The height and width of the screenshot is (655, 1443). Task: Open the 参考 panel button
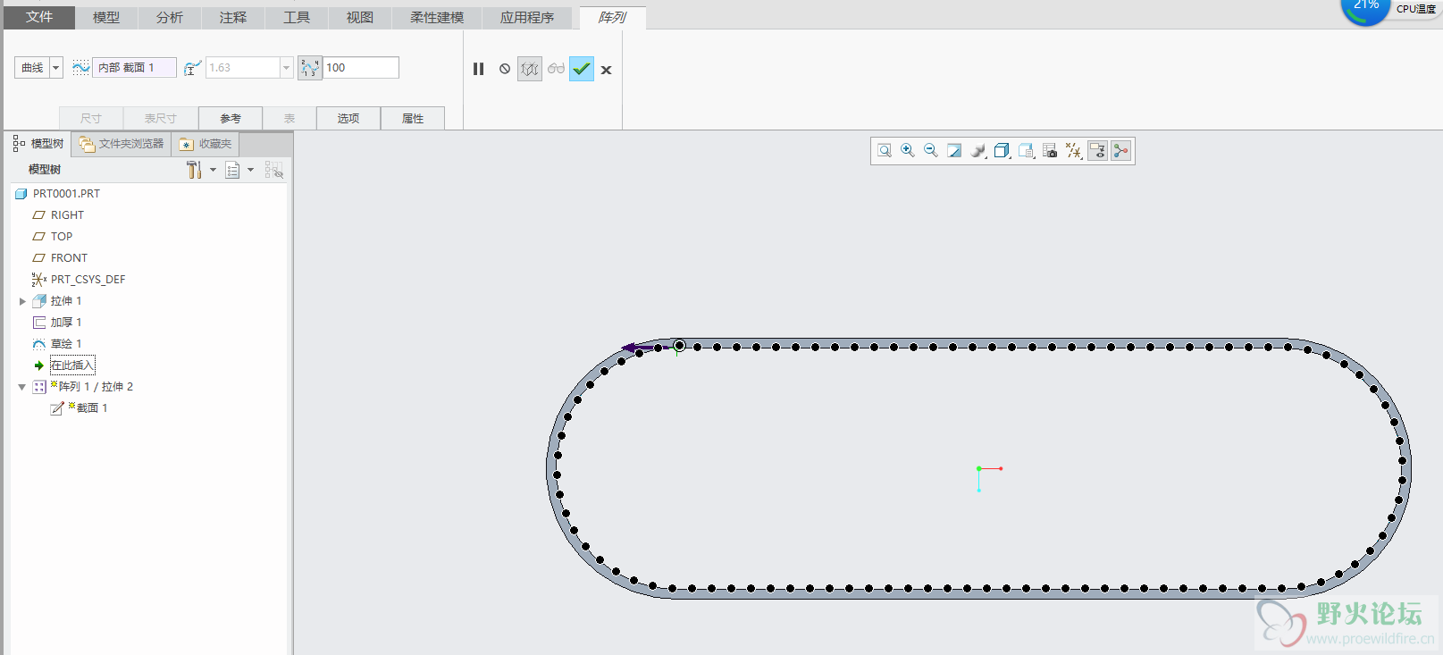pos(231,118)
